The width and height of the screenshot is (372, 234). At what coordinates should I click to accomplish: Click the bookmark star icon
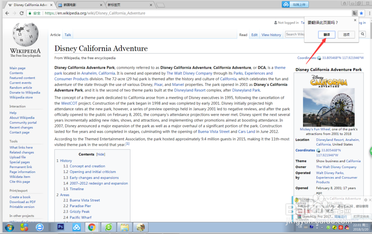361,13
